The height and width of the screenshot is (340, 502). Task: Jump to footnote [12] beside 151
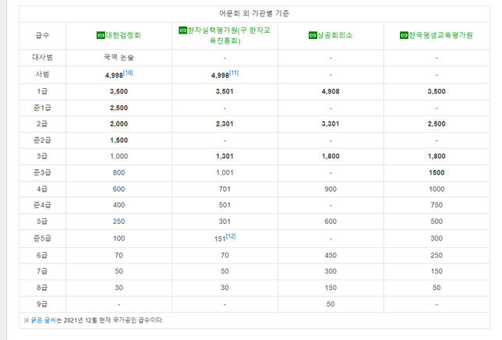coord(231,236)
